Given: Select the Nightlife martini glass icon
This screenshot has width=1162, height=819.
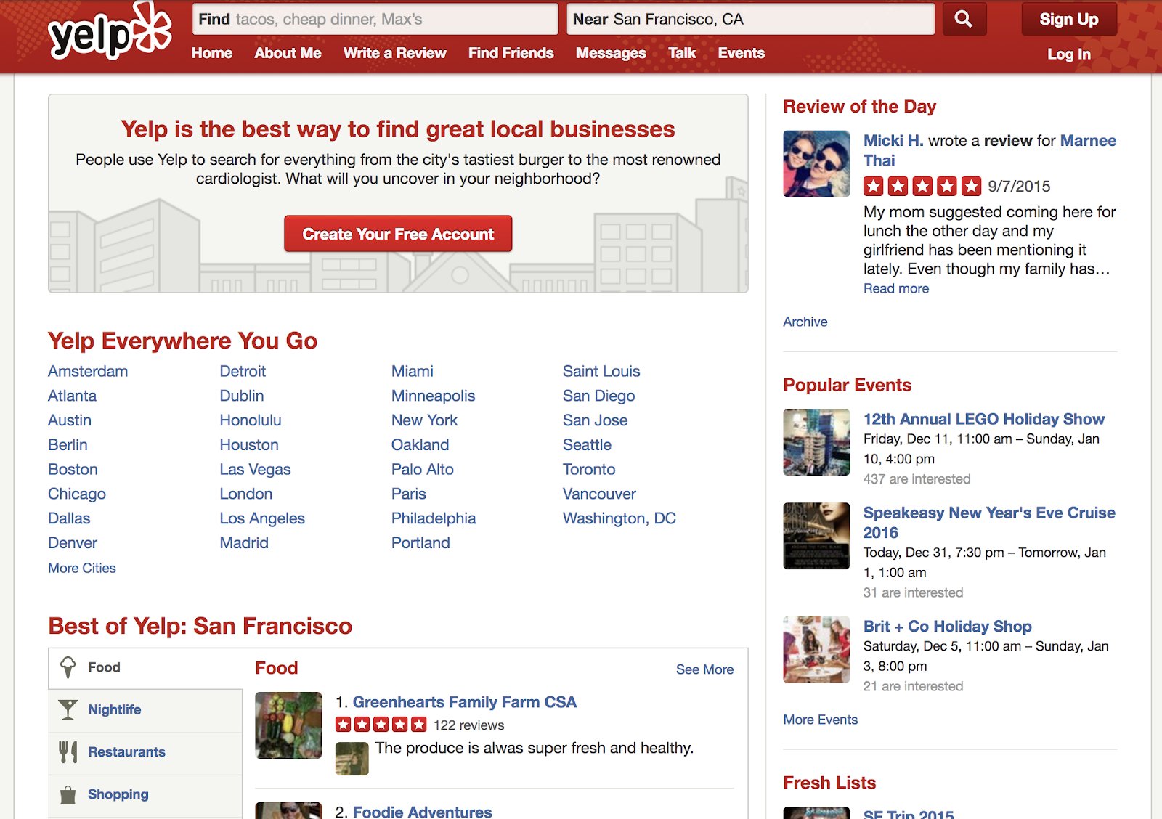Looking at the screenshot, I should tap(68, 709).
